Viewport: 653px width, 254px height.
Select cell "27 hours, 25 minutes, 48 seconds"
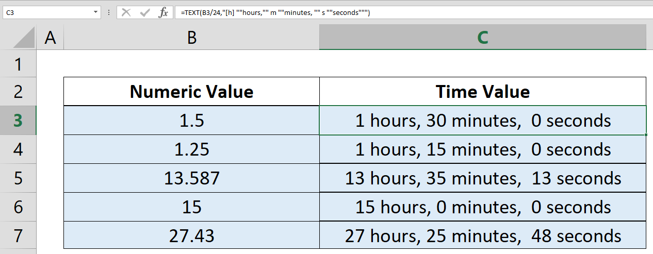click(x=483, y=235)
